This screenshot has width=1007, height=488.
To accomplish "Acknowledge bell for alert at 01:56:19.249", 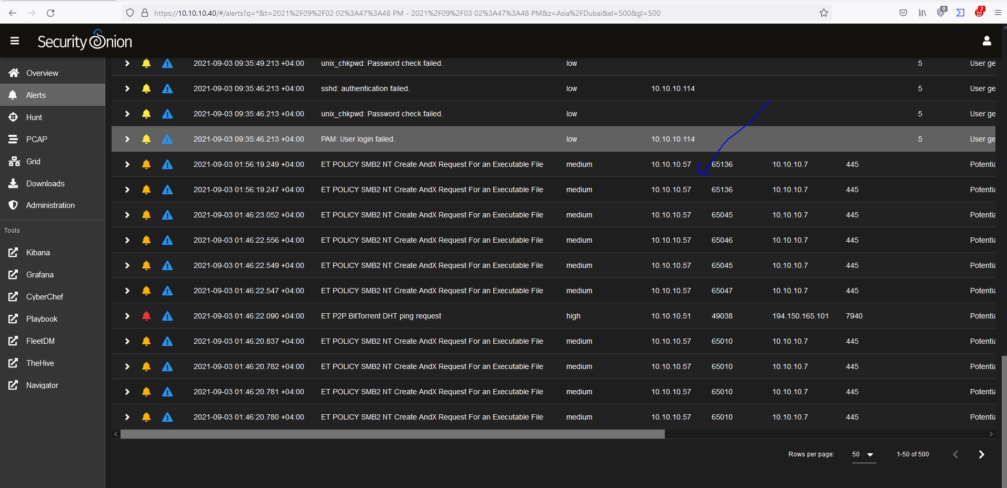I will point(146,164).
